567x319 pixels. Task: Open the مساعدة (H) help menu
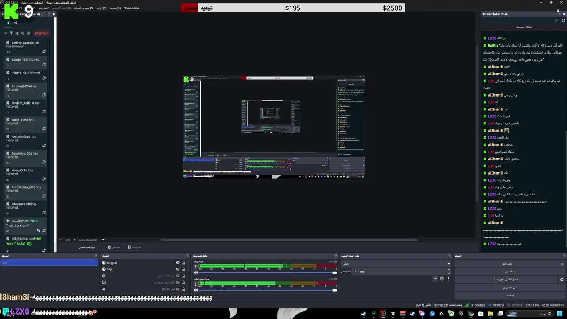[x=115, y=8]
